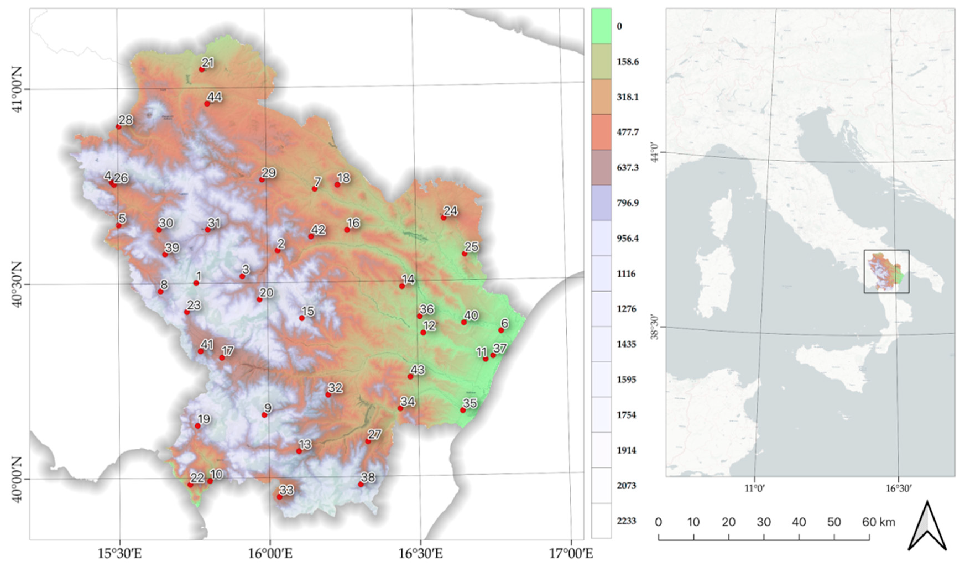Click the red marker numbered 17
Viewport: 965px width, 567px height.
click(x=222, y=358)
